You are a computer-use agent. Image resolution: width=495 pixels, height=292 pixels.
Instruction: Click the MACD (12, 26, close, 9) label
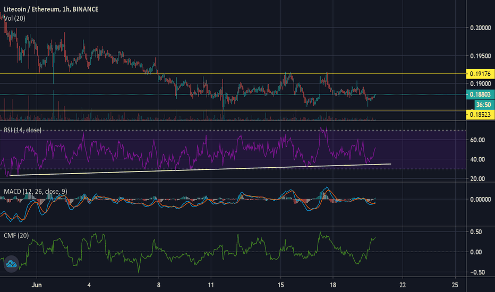coord(36,191)
